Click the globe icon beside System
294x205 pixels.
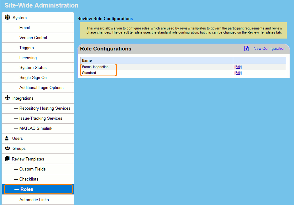[8, 17]
